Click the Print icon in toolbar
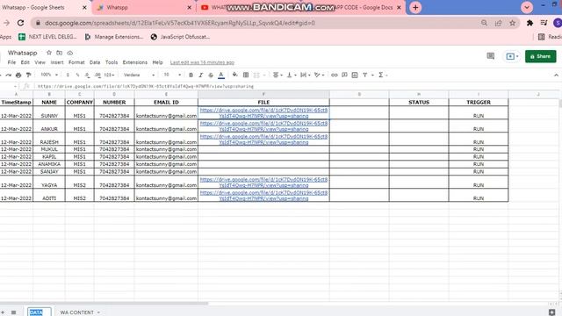 pyautogui.click(x=18, y=75)
